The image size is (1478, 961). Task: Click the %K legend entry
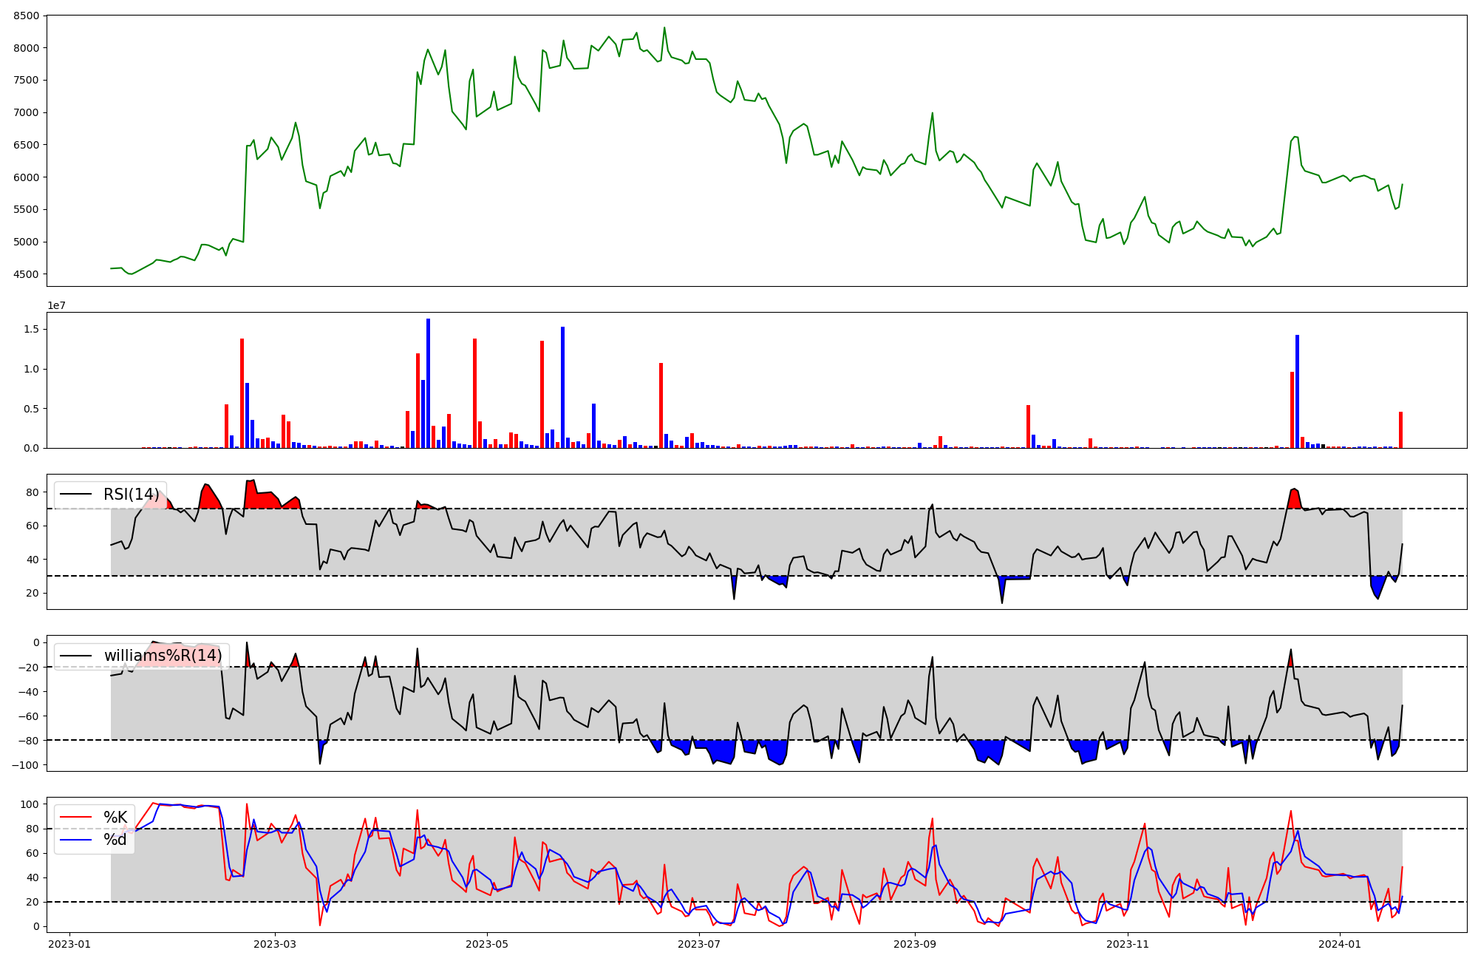pyautogui.click(x=115, y=817)
